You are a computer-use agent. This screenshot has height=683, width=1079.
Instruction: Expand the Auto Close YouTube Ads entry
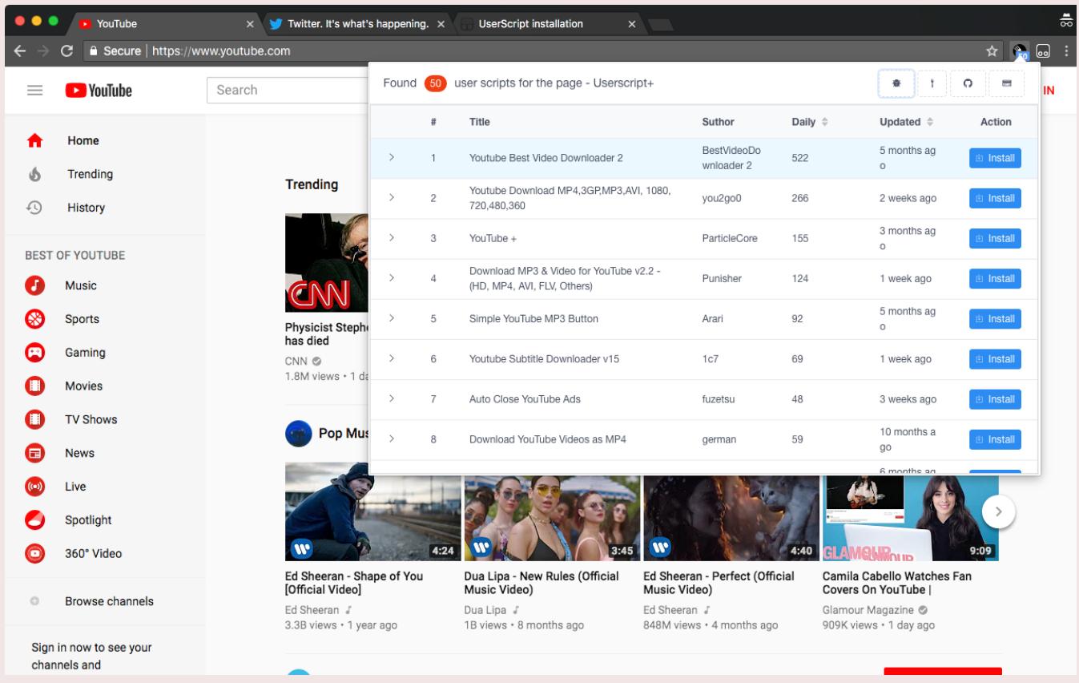(x=392, y=398)
